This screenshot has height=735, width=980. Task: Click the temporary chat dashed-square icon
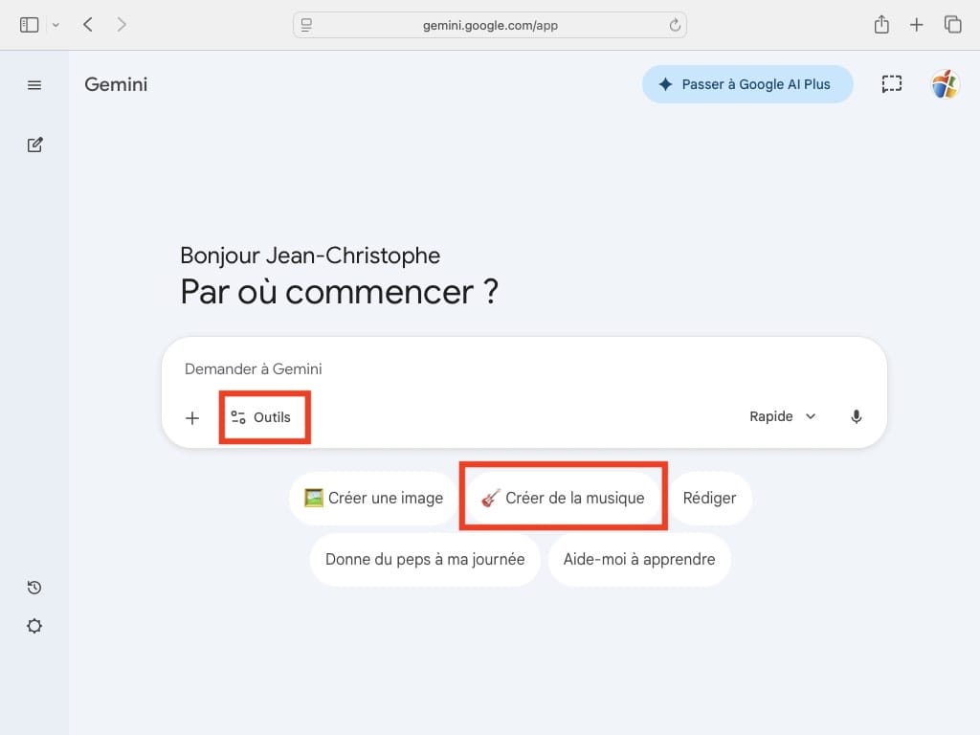[x=891, y=84]
